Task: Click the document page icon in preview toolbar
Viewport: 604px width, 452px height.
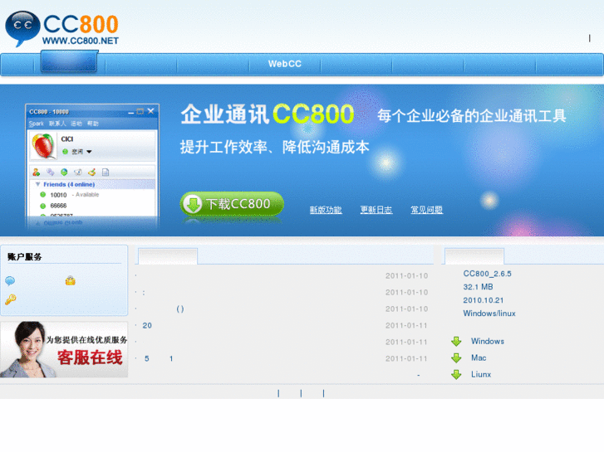Action: pyautogui.click(x=106, y=172)
